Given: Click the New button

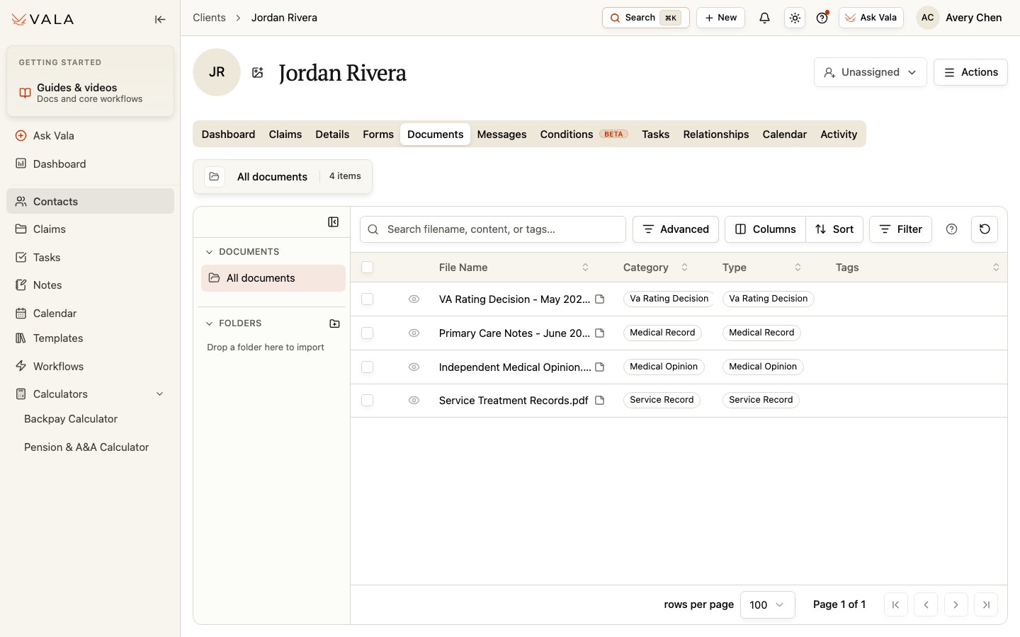Looking at the screenshot, I should pyautogui.click(x=720, y=18).
